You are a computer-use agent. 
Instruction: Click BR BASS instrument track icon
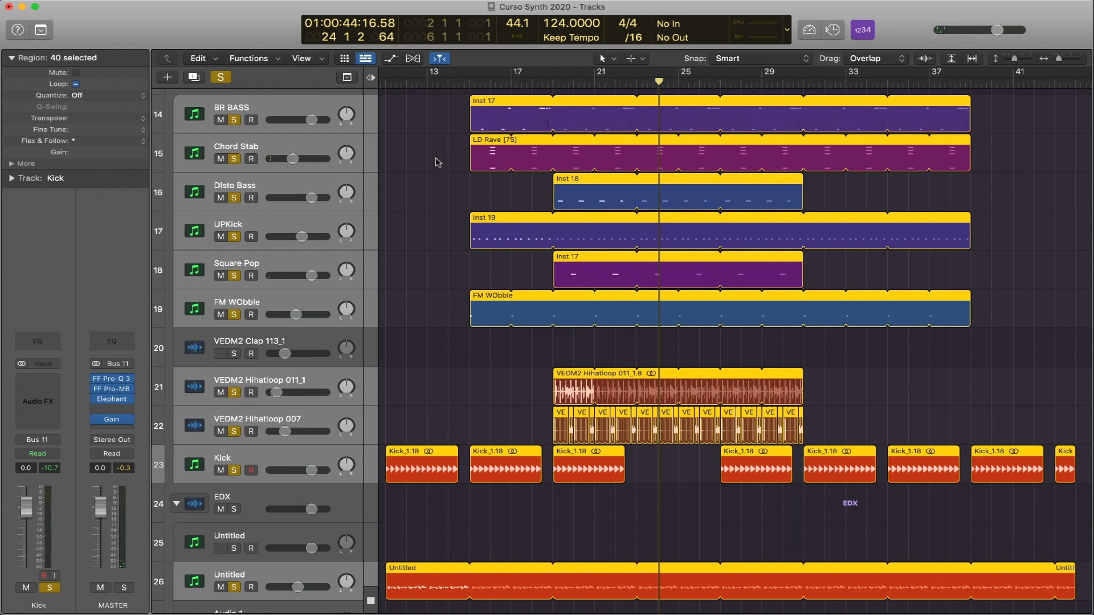point(194,114)
